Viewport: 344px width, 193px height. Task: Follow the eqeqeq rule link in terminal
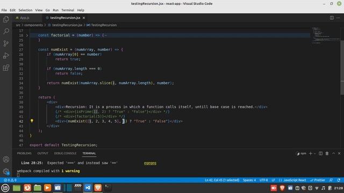click(x=150, y=163)
